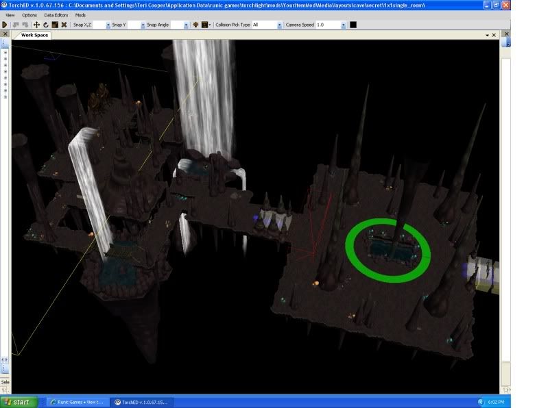The width and height of the screenshot is (548, 408).
Task: Close the left side panel
Action: point(5,34)
